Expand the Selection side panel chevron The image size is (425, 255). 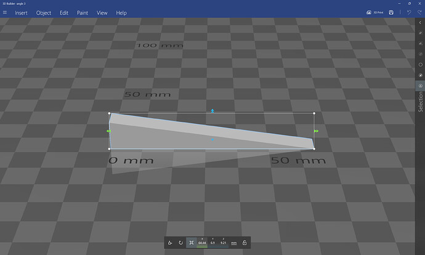[420, 22]
